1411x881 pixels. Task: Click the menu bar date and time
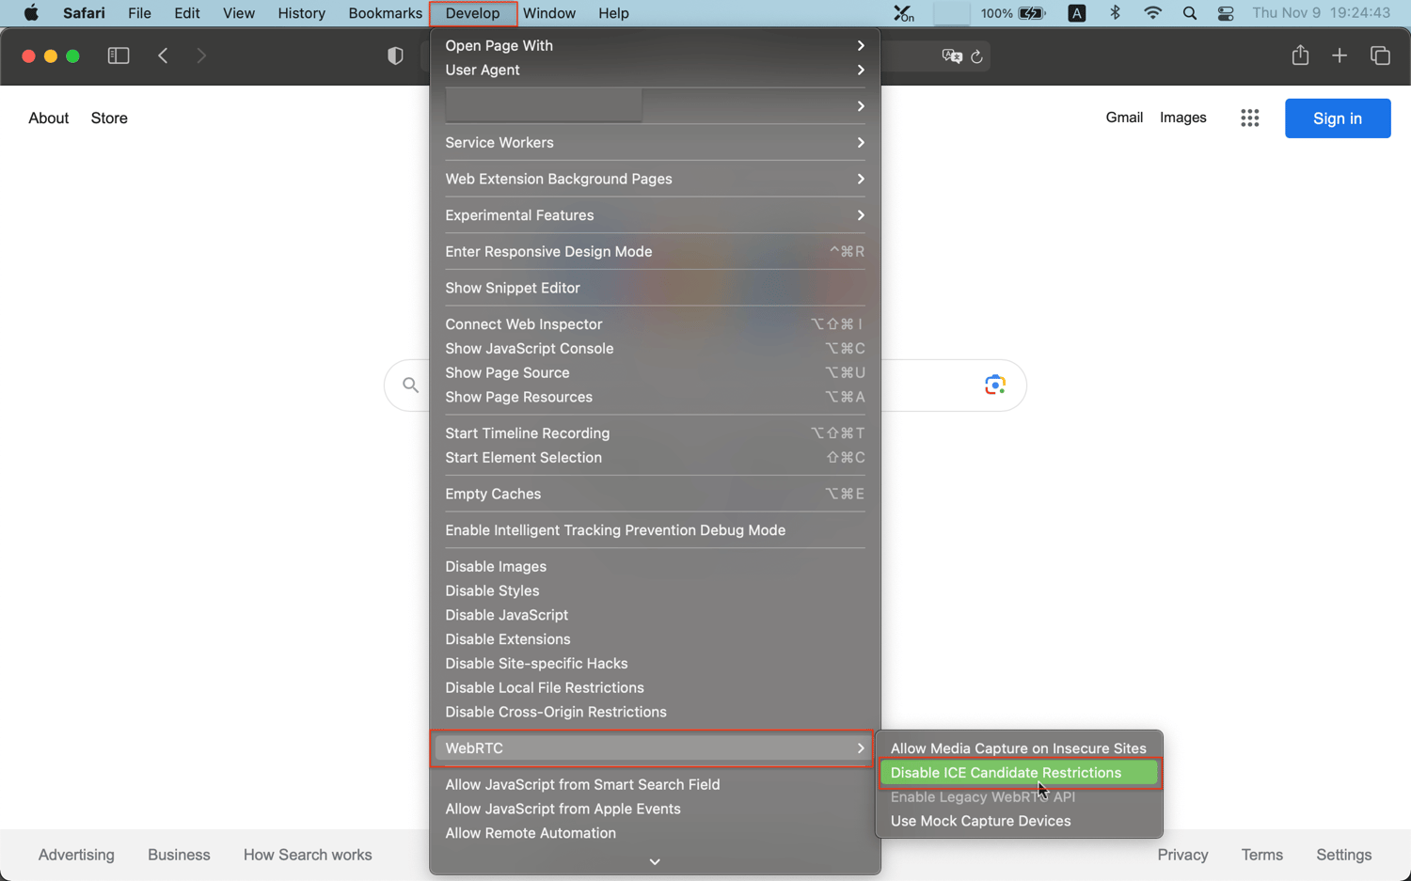pos(1321,13)
